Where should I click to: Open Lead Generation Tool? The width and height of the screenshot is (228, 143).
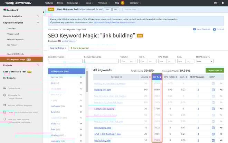click(x=15, y=72)
